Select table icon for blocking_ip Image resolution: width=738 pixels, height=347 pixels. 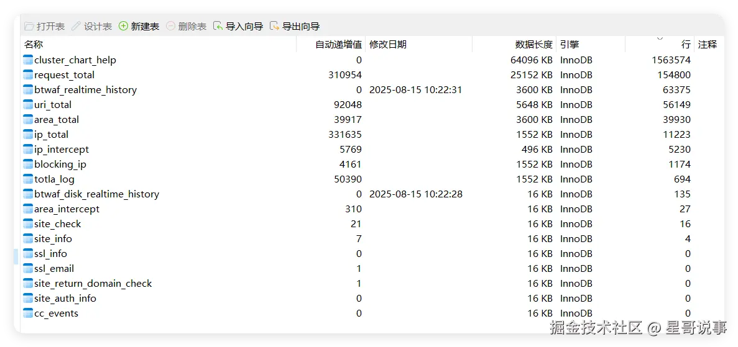tap(28, 164)
